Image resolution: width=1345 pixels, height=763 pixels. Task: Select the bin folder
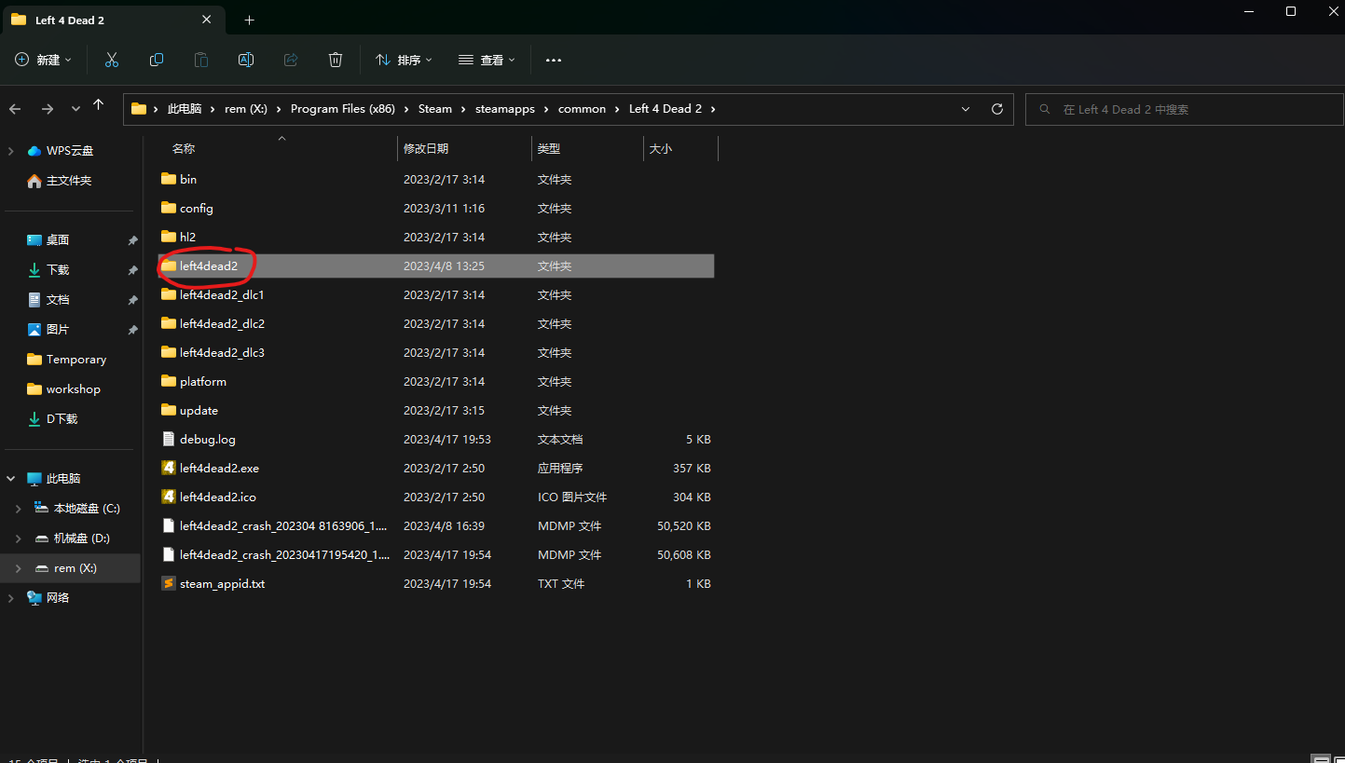[x=436, y=179]
